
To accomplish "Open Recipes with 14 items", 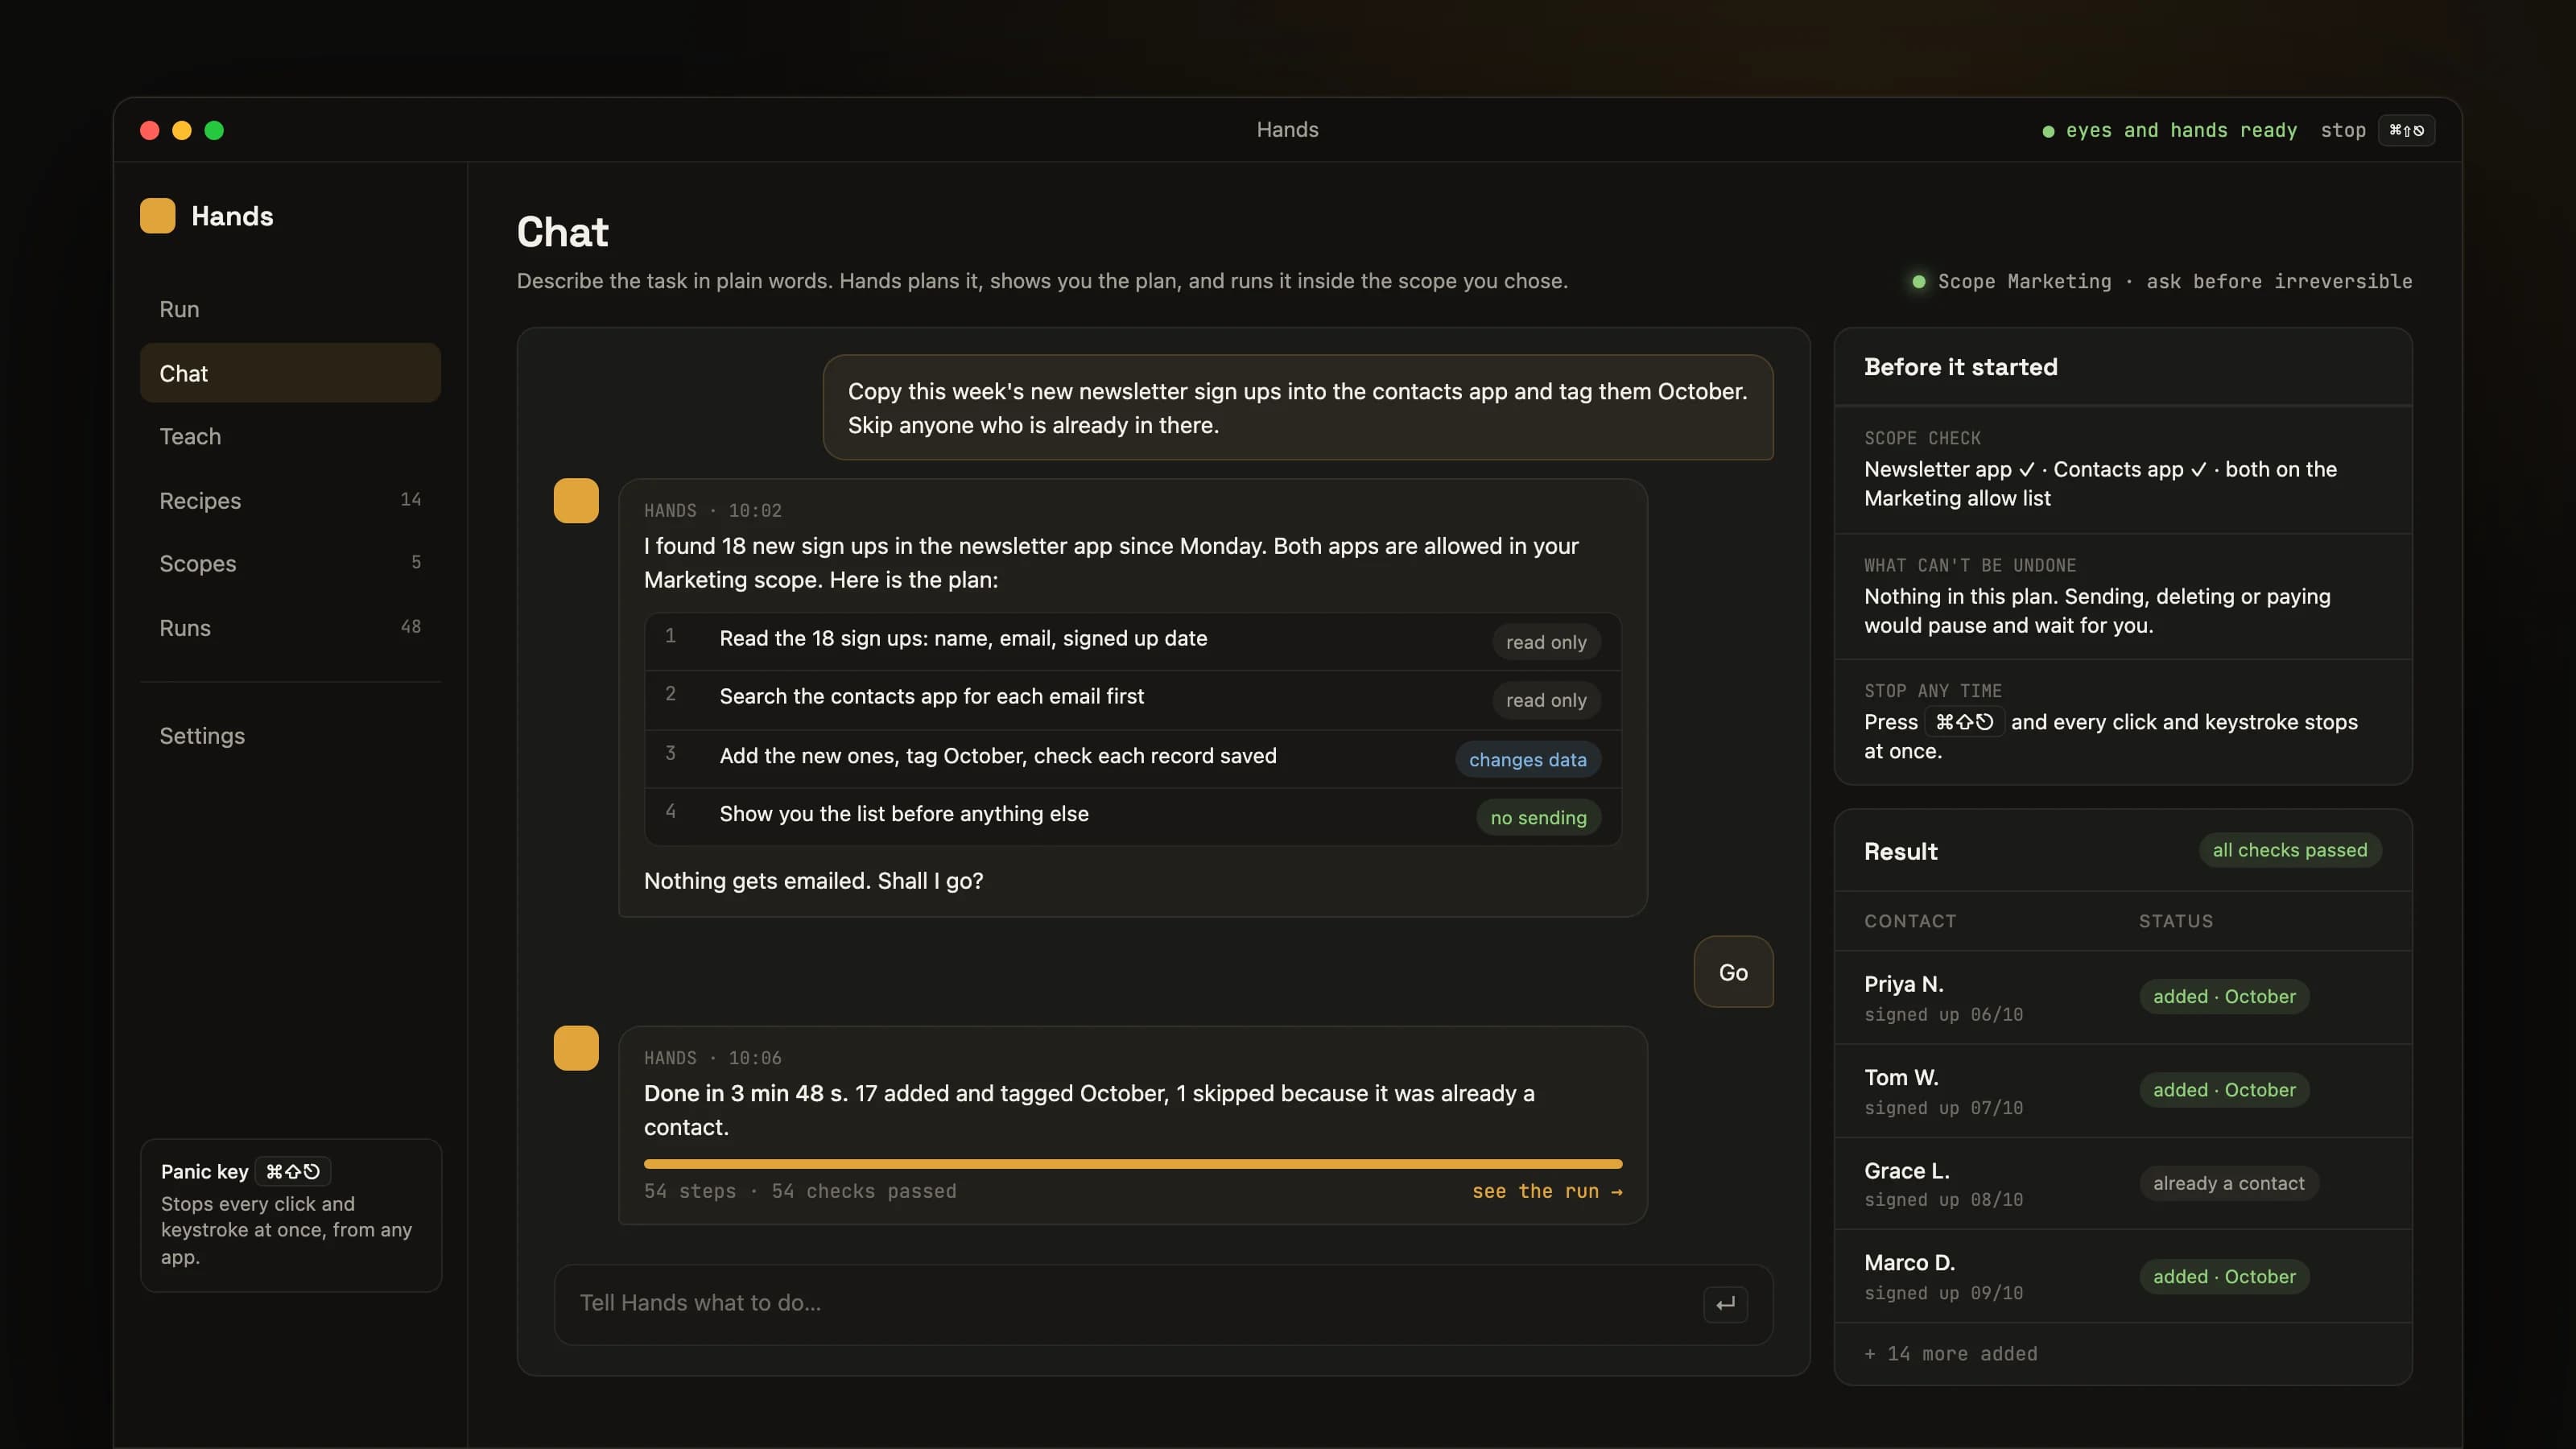I will [x=290, y=500].
